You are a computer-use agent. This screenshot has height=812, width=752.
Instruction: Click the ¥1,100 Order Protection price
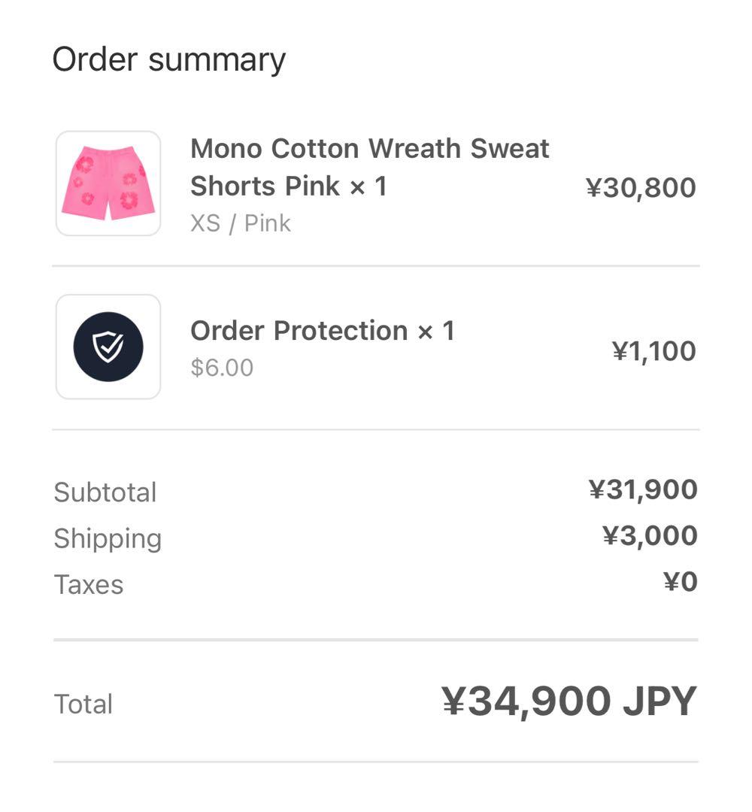[x=653, y=351]
